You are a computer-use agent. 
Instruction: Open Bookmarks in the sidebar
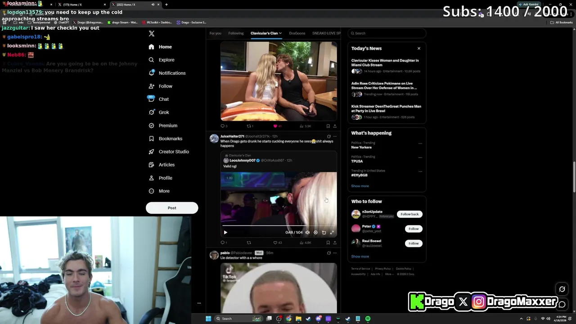165,139
